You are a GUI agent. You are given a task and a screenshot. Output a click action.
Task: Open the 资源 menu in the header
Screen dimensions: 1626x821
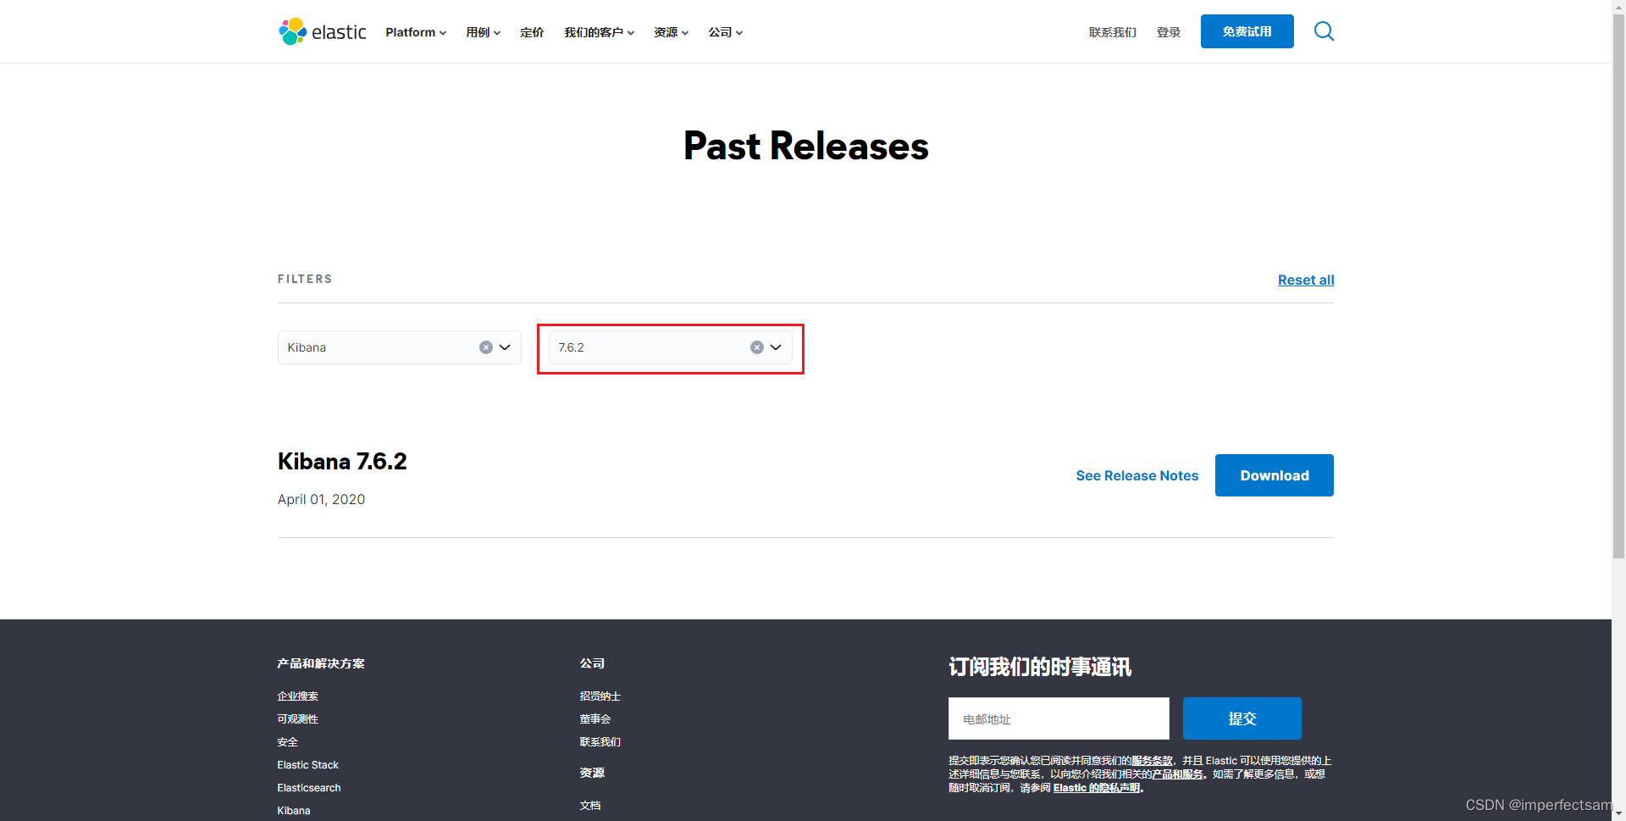coord(672,32)
